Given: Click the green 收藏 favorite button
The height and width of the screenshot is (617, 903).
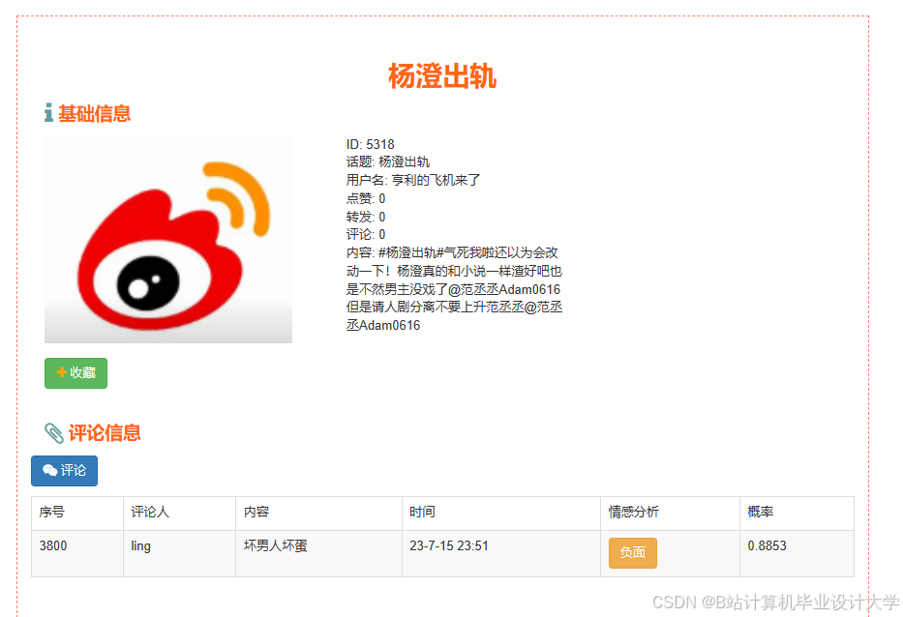Looking at the screenshot, I should pos(76,373).
